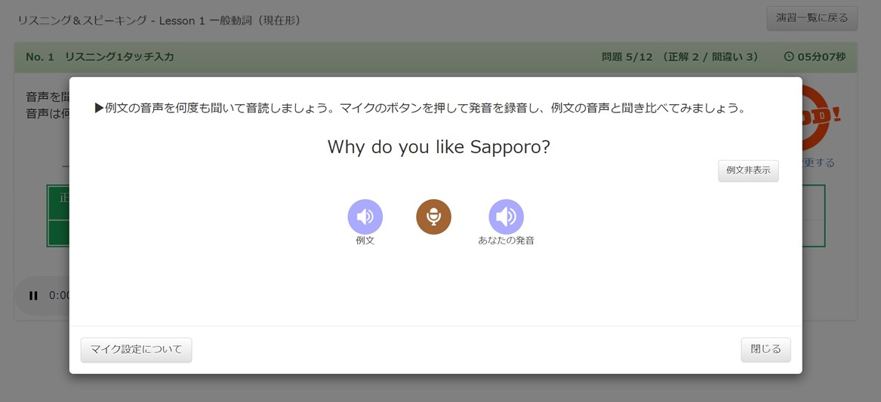The image size is (881, 402).
Task: Close the dialog with 閉じる
Action: pos(765,350)
